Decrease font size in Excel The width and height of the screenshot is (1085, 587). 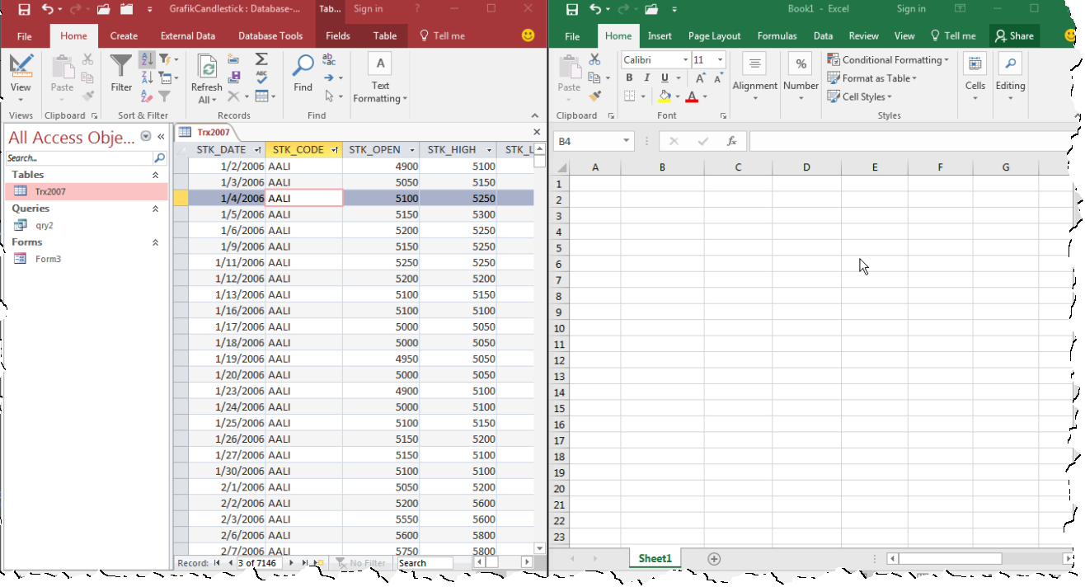[717, 78]
